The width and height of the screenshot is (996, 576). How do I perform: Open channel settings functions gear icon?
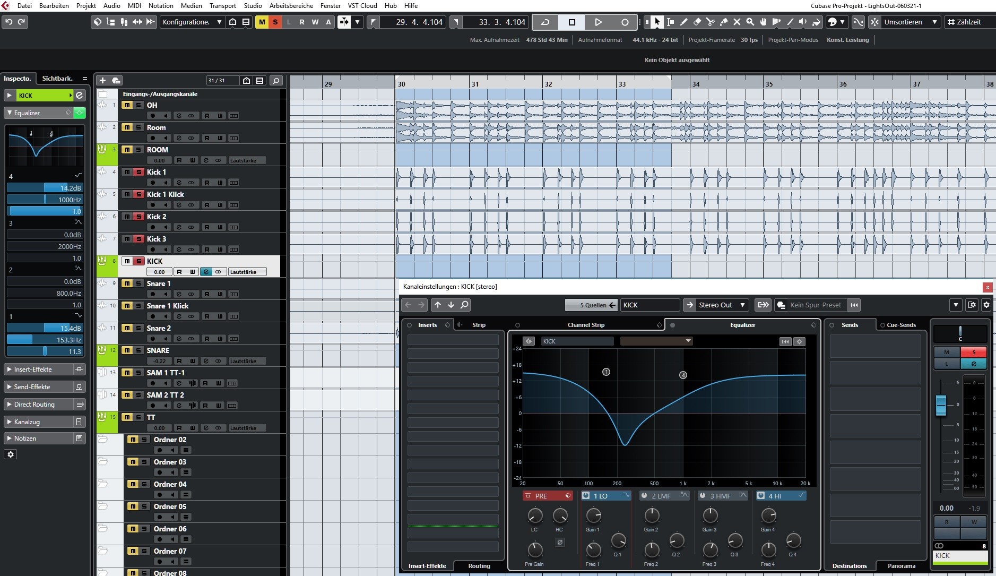(986, 305)
